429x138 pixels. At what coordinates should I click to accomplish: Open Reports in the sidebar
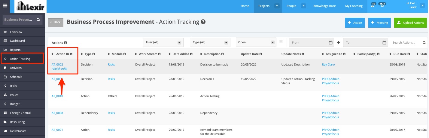tap(23, 50)
